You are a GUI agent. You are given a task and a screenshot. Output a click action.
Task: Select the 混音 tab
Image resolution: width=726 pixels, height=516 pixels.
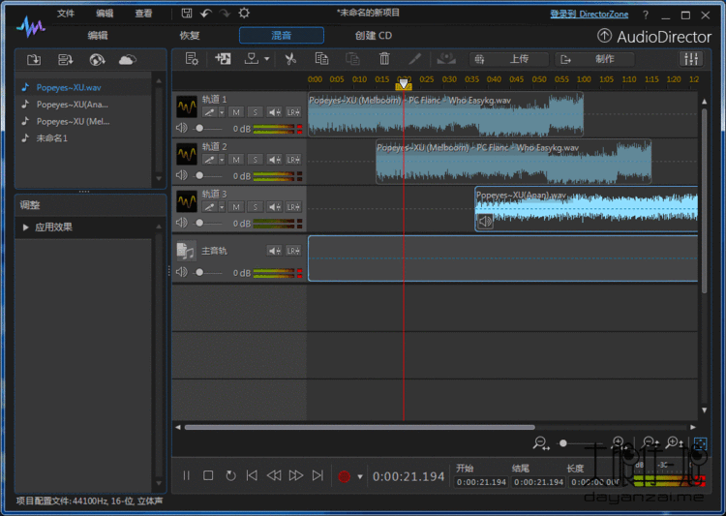[282, 36]
